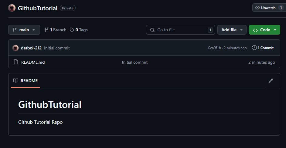Click the tag icon beside Tags
This screenshot has width=286, height=148.
pyautogui.click(x=72, y=30)
